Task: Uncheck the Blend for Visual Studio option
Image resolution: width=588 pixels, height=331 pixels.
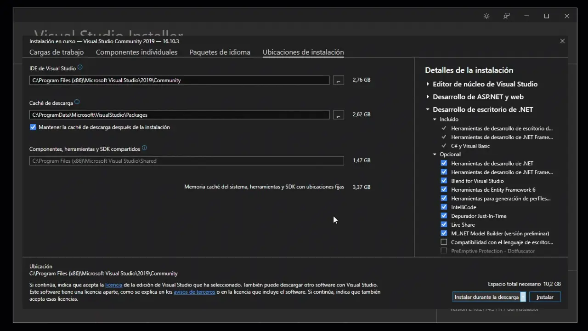Action: point(444,181)
